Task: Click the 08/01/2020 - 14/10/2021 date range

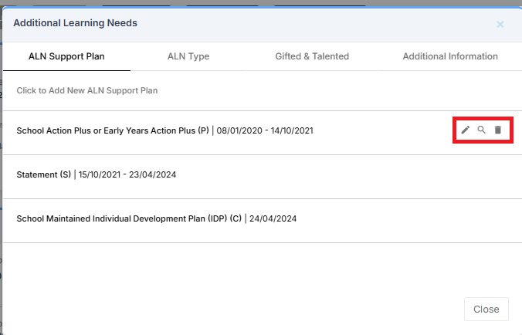Action: [x=265, y=131]
